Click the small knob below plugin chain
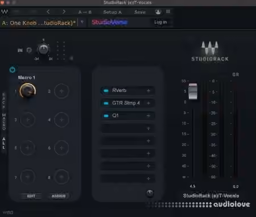Image resolution: width=256 pixels, height=217 pixels. [150, 193]
